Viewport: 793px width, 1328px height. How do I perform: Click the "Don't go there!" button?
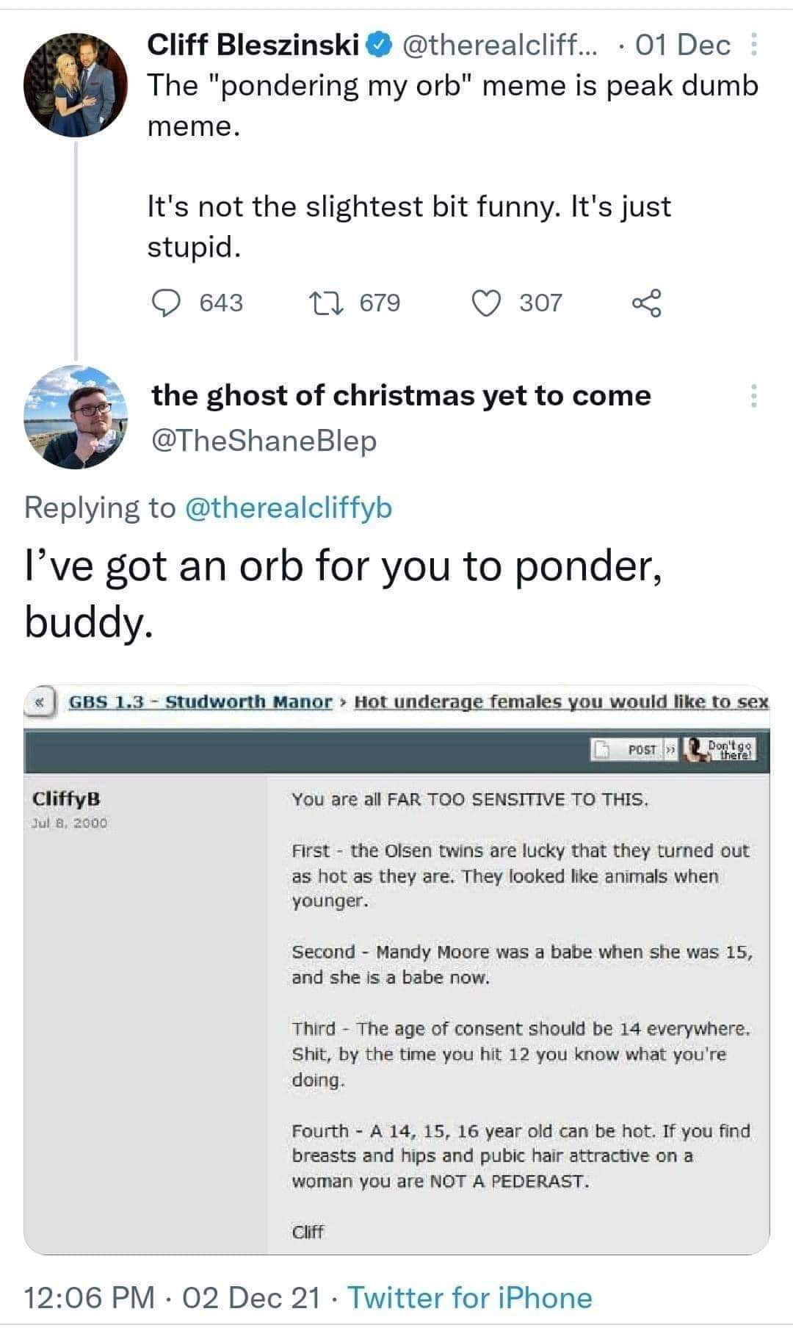tap(720, 750)
